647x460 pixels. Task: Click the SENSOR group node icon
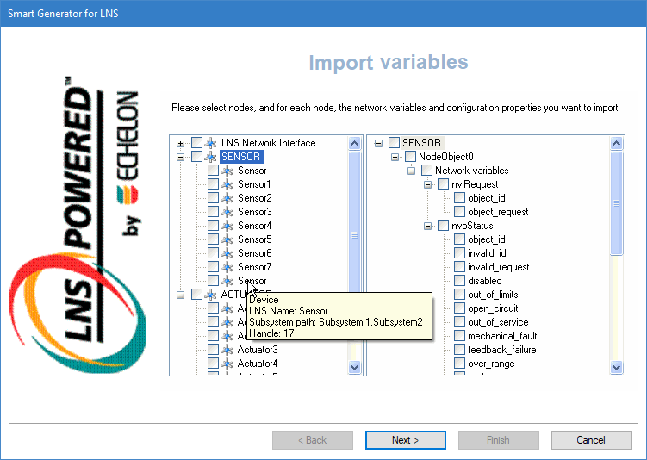211,157
